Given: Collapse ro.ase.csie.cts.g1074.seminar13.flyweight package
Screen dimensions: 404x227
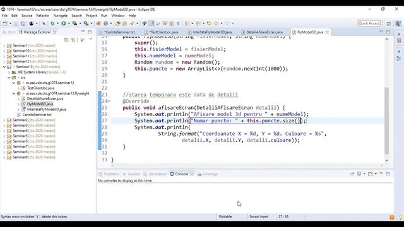Looking at the screenshot, I should pyautogui.click(x=14, y=93).
